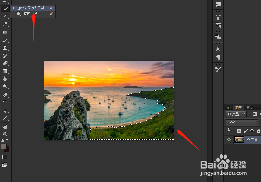Select the Pen tool
Image resolution: width=261 pixels, height=182 pixels.
tap(5, 95)
